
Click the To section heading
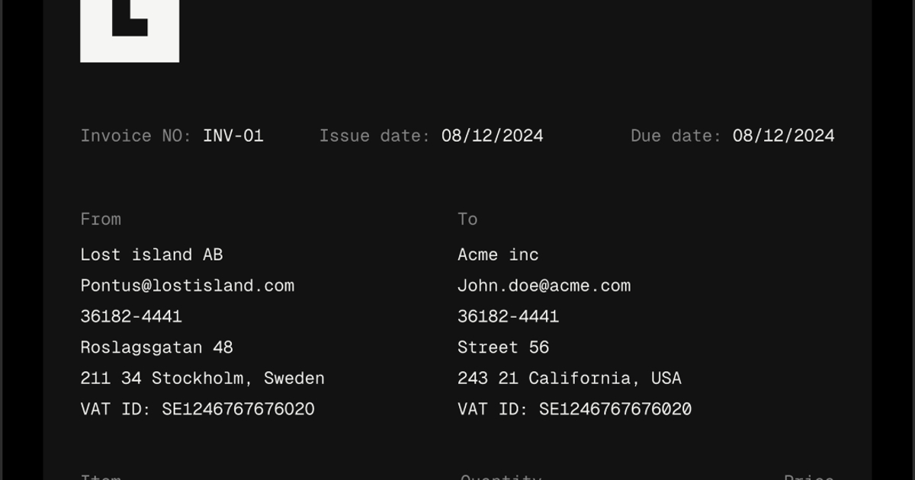coord(467,219)
